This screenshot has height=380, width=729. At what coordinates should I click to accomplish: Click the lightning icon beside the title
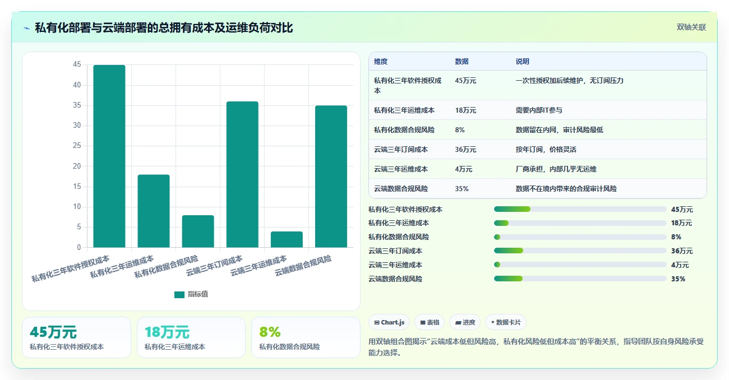26,28
